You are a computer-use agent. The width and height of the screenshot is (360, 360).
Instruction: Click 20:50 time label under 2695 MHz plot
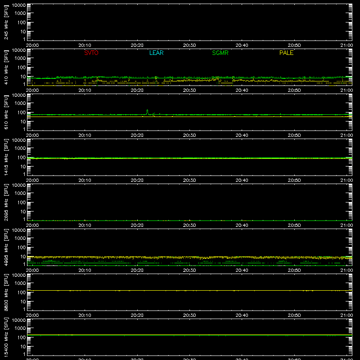pos(294,225)
